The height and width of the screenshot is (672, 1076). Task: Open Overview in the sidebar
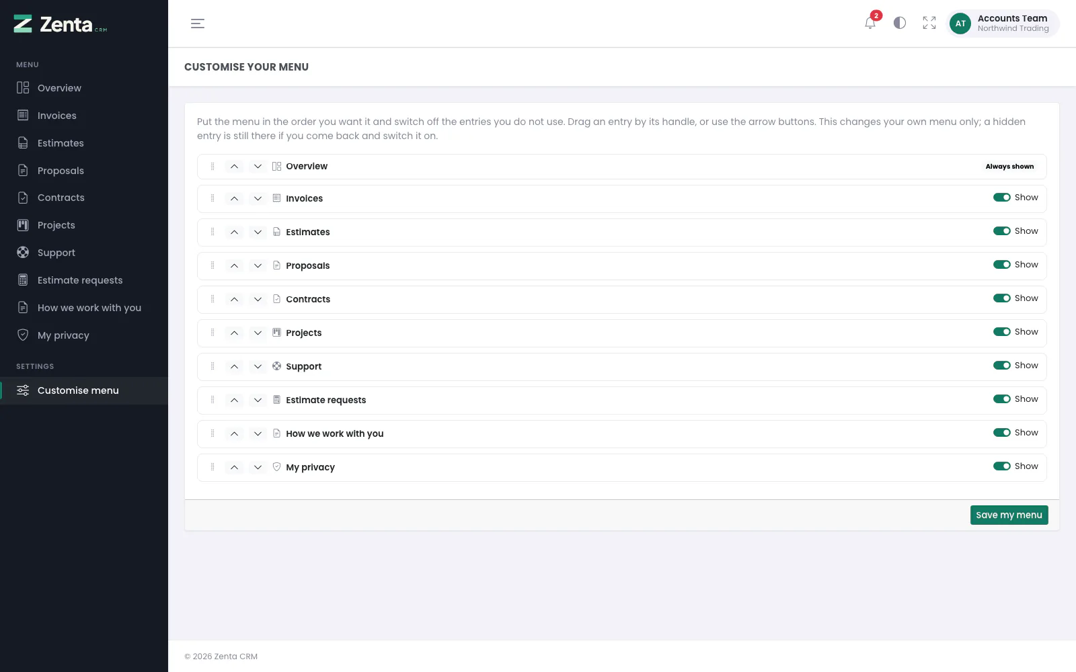(84, 88)
